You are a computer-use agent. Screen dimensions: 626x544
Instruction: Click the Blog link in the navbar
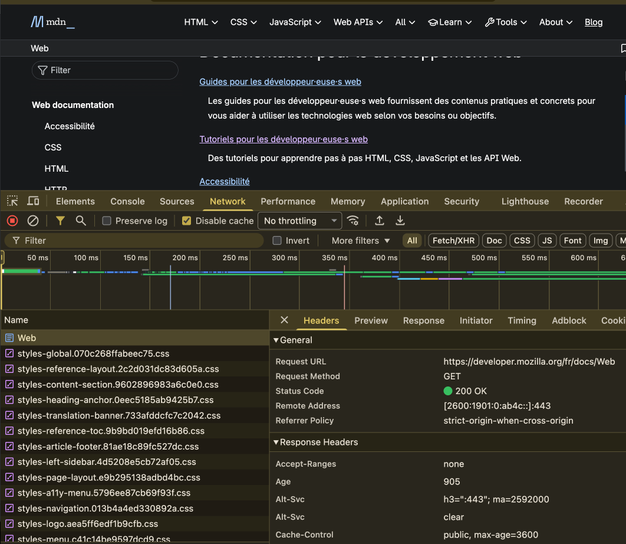[x=594, y=22]
